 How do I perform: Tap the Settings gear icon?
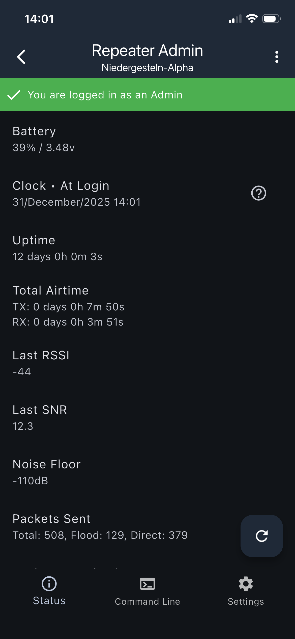[246, 583]
